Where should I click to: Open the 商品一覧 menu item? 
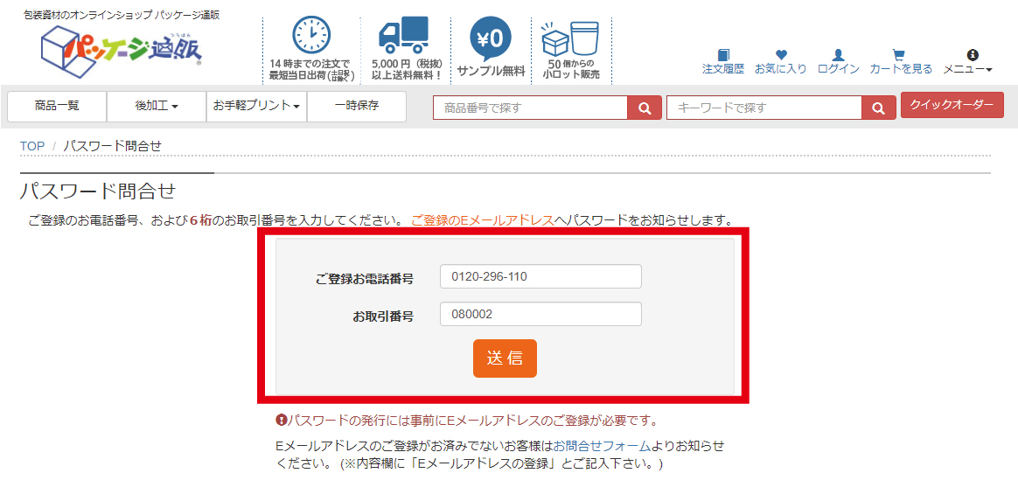(x=57, y=106)
